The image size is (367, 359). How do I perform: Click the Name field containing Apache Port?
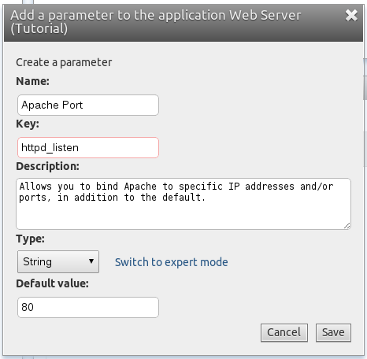[x=88, y=105]
